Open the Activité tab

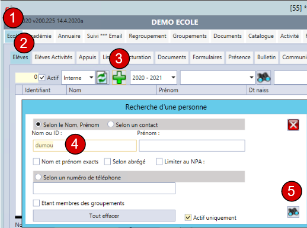tap(289, 36)
